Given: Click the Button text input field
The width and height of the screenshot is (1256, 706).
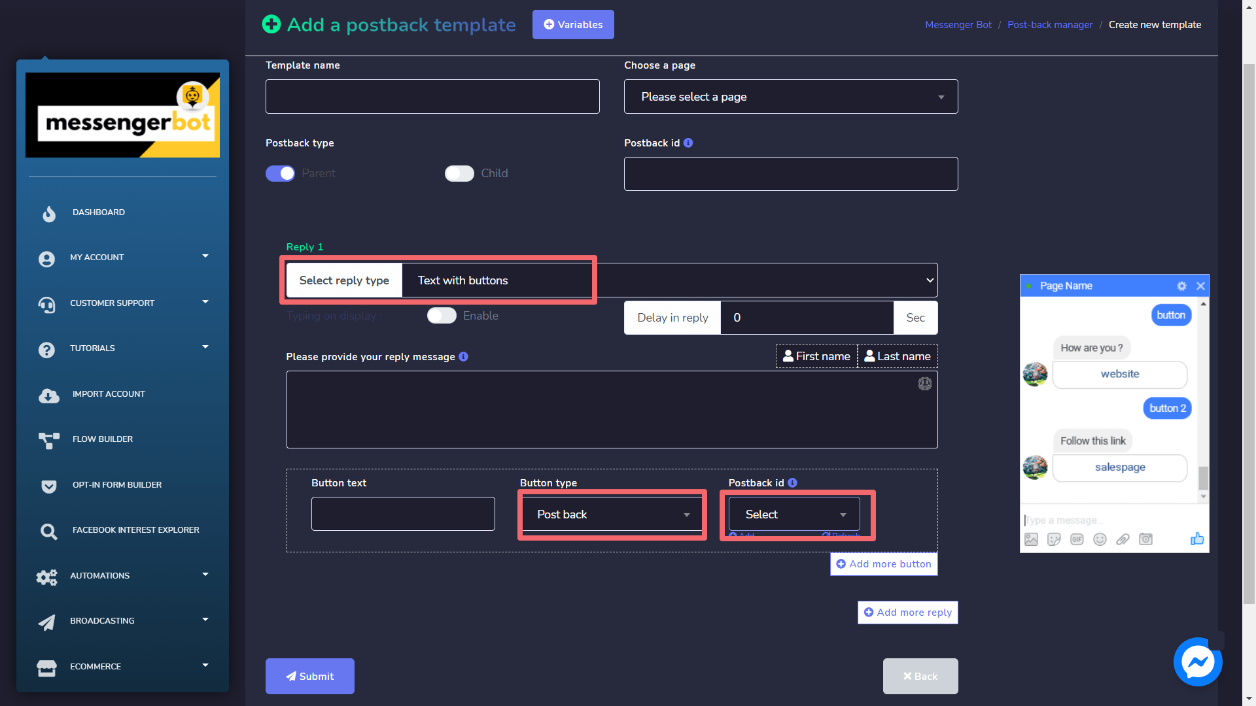Looking at the screenshot, I should (x=403, y=514).
